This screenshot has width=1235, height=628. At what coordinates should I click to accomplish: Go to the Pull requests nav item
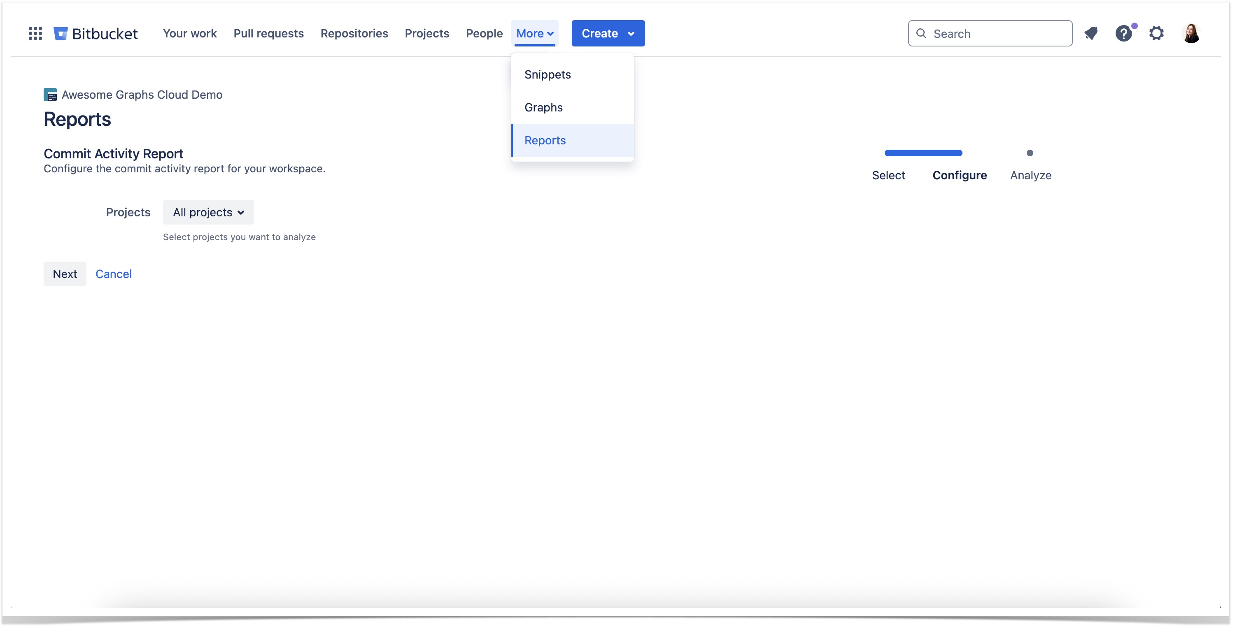[268, 34]
